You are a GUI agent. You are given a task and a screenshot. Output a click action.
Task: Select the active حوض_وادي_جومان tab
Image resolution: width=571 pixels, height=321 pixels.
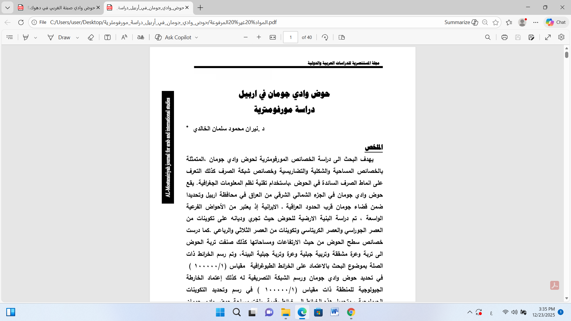point(149,8)
